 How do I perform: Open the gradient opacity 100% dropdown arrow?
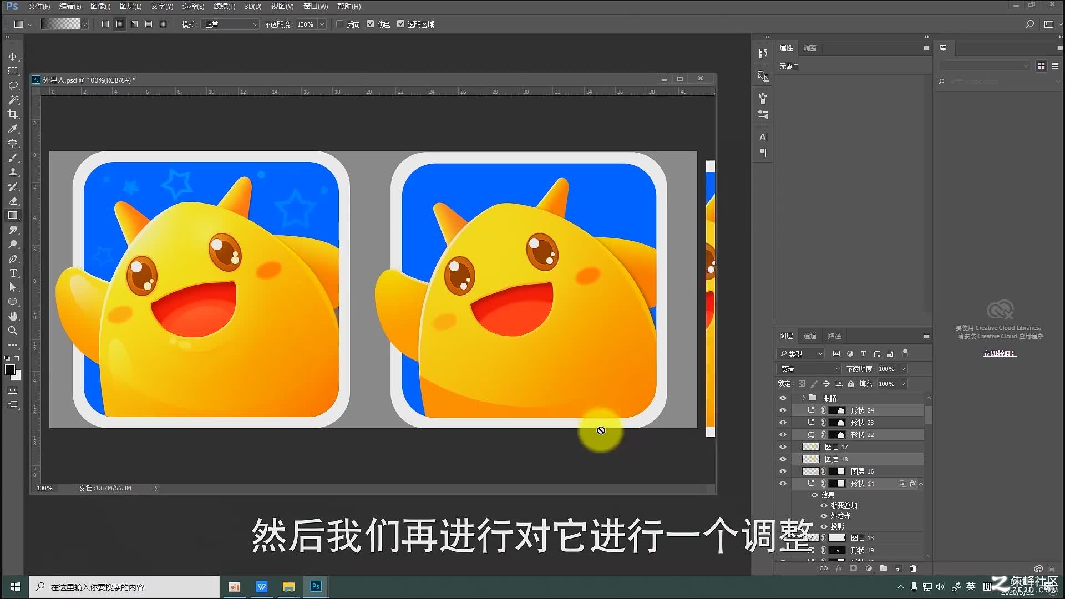[x=322, y=24]
